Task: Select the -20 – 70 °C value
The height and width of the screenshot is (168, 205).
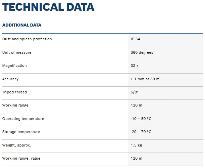Action: 141,132
